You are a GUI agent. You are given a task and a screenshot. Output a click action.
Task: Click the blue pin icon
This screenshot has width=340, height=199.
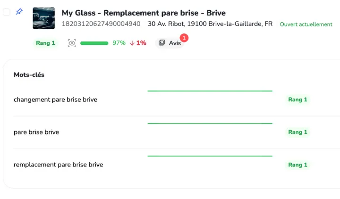(x=19, y=12)
